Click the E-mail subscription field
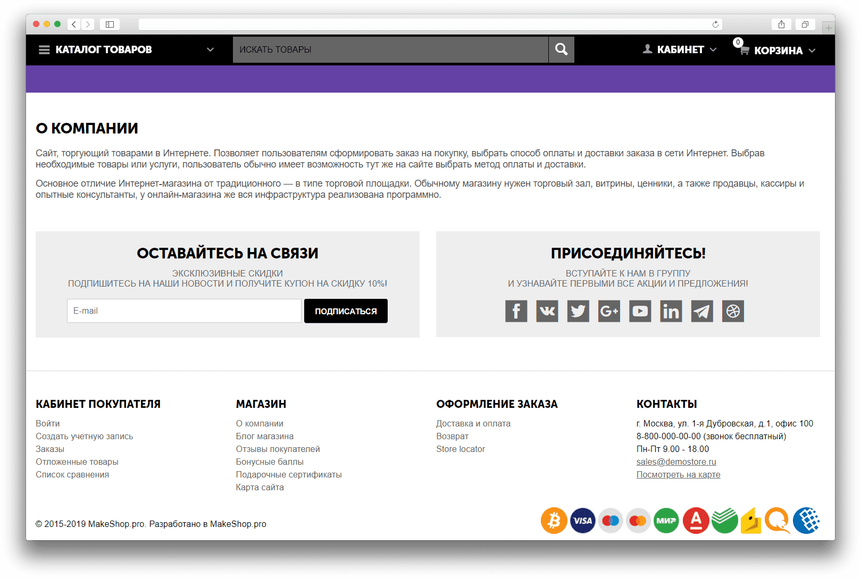The image size is (861, 578). pyautogui.click(x=184, y=311)
